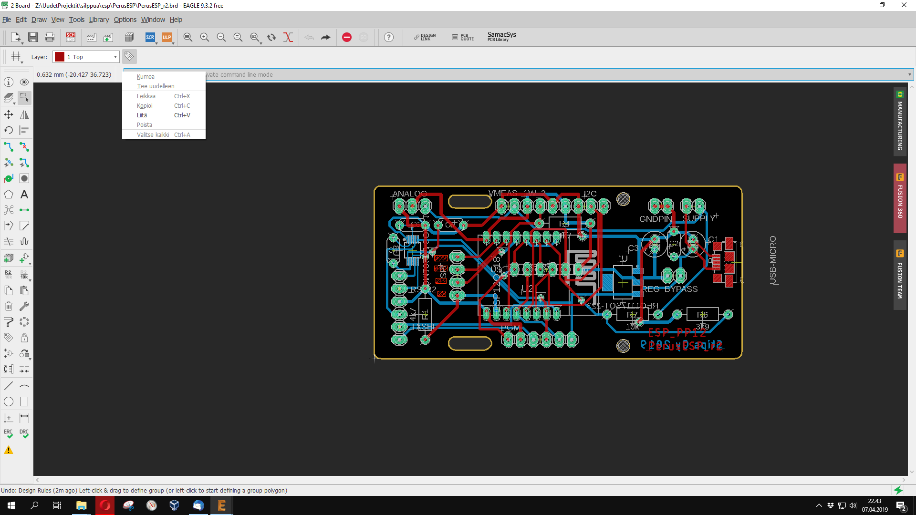The width and height of the screenshot is (916, 515).
Task: Select the Text tool
Action: point(24,194)
